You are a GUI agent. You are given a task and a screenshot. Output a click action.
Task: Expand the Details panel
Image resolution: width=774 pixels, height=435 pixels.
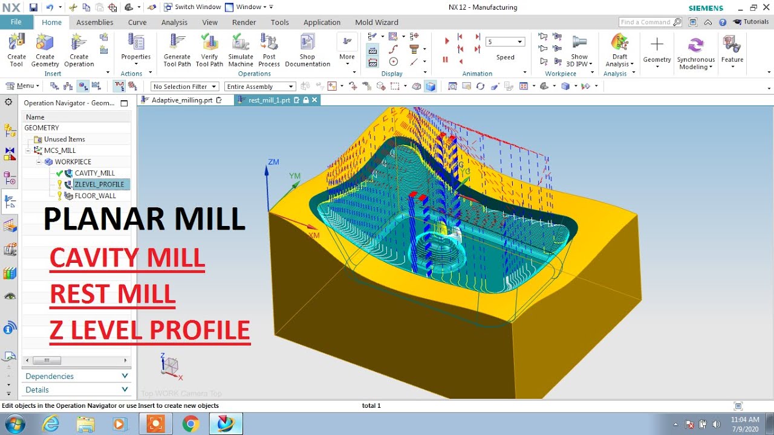[x=76, y=390]
